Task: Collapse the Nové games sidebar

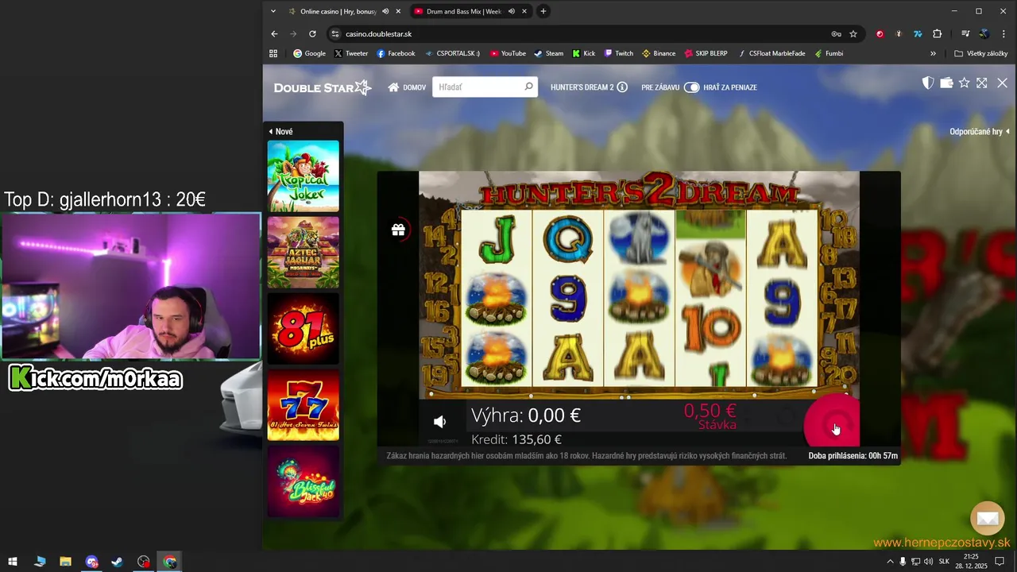Action: point(280,132)
